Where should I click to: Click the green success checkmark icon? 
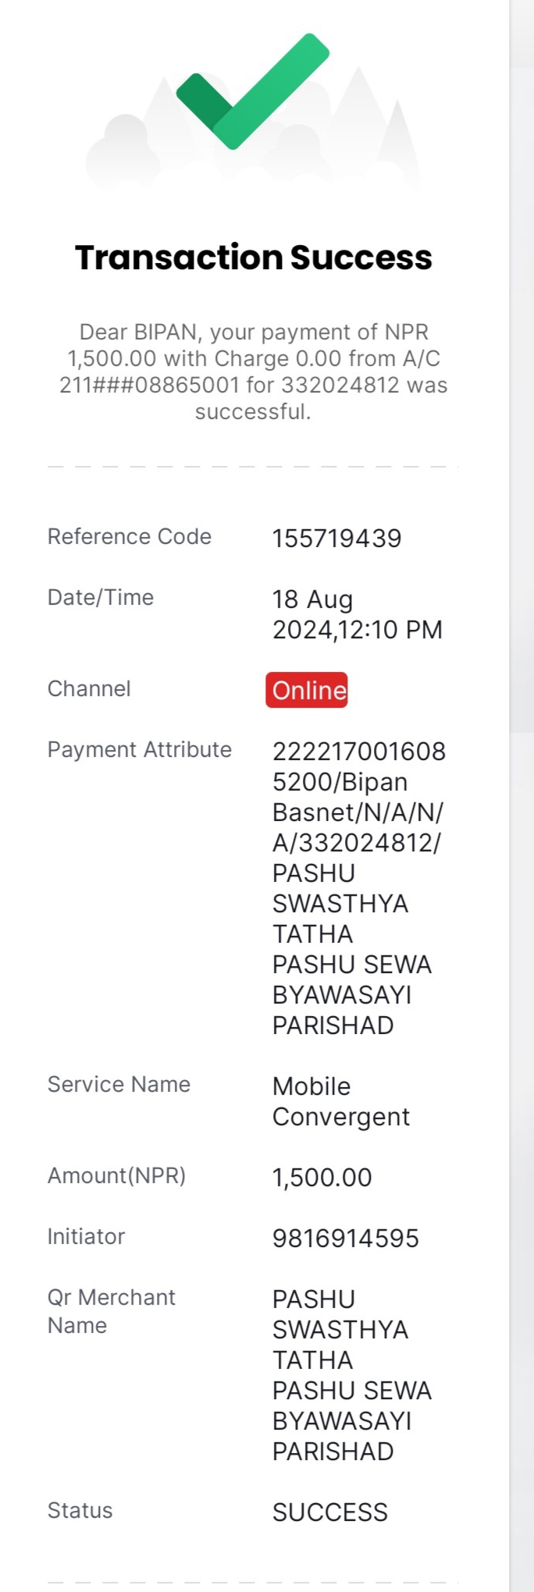tap(253, 91)
